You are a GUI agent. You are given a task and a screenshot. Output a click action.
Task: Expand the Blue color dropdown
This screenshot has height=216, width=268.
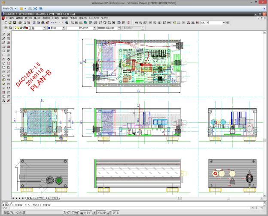pos(56,28)
